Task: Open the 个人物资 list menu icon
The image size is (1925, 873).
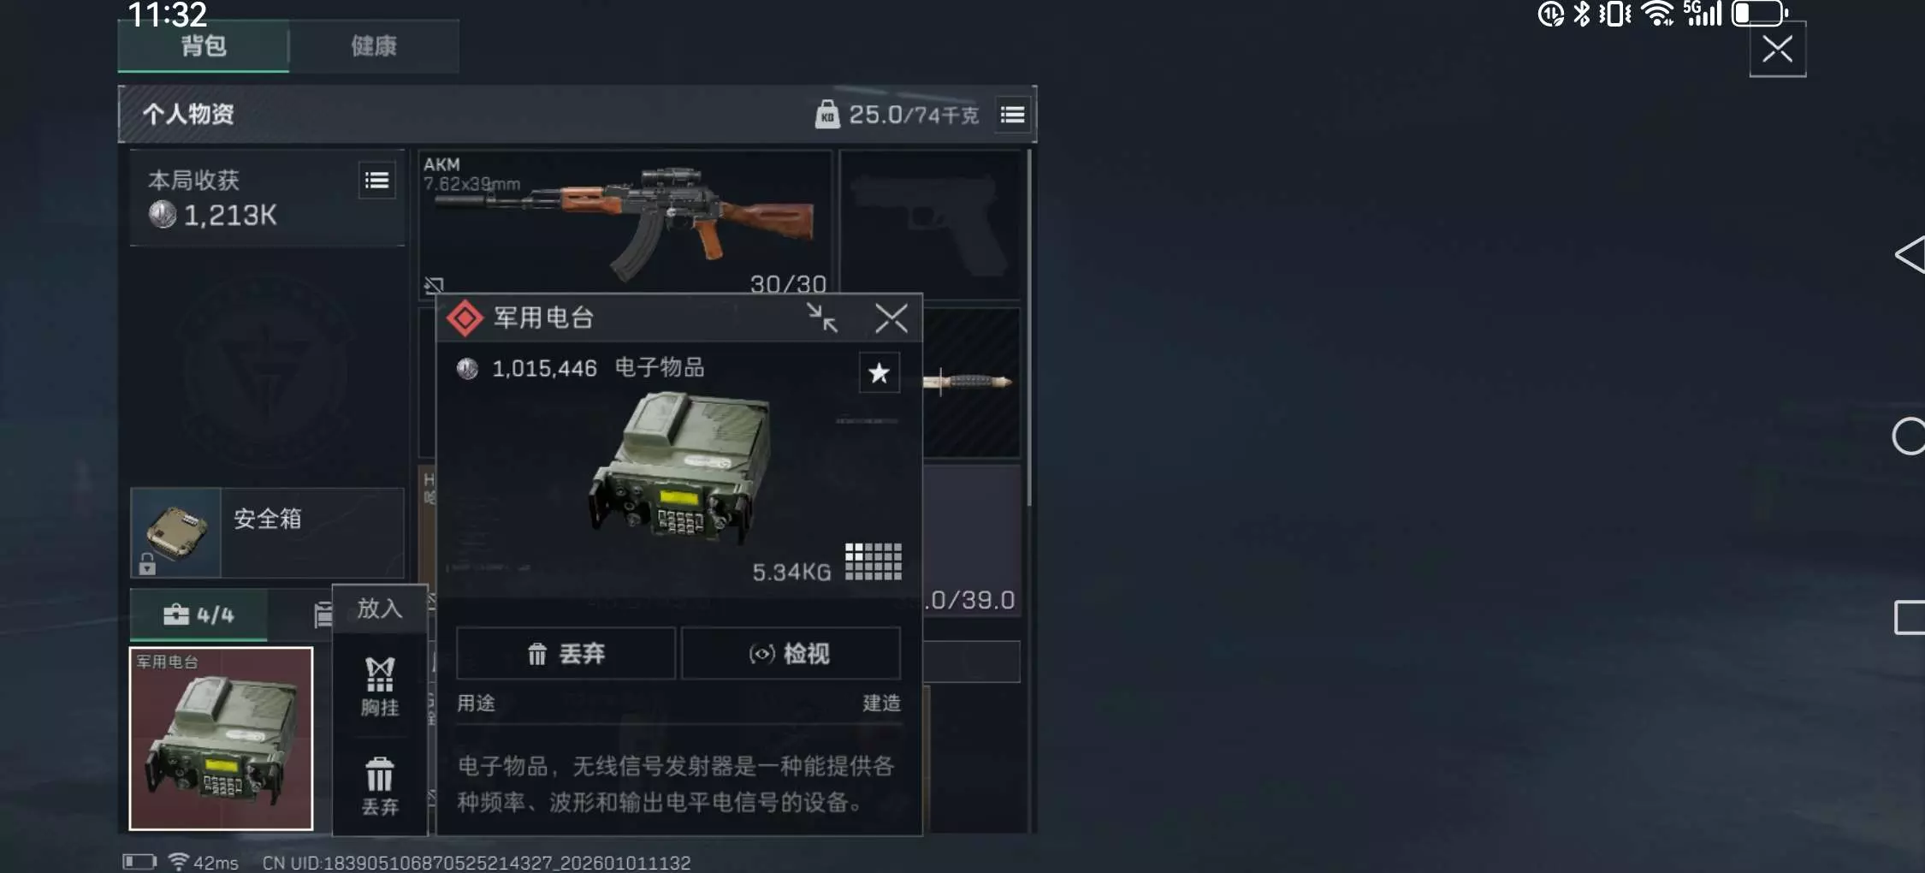Action: click(x=1012, y=115)
